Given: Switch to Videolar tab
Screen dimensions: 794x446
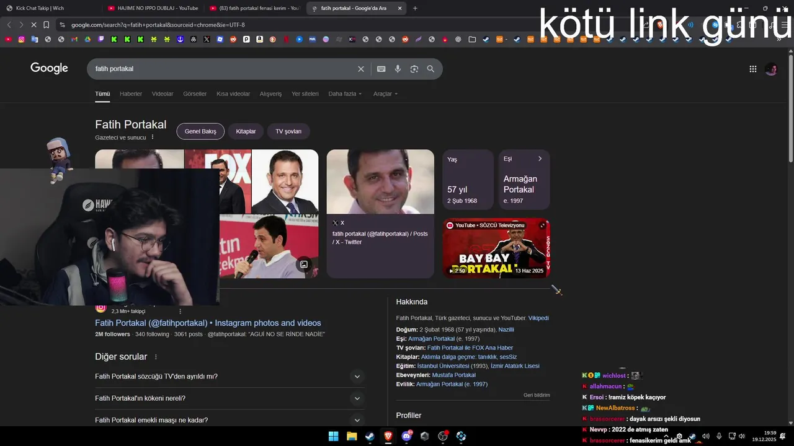Looking at the screenshot, I should point(163,94).
